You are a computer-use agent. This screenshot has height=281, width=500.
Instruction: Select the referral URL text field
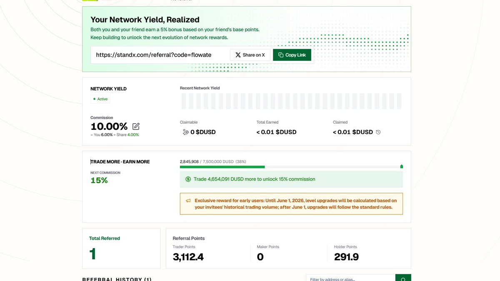click(160, 55)
